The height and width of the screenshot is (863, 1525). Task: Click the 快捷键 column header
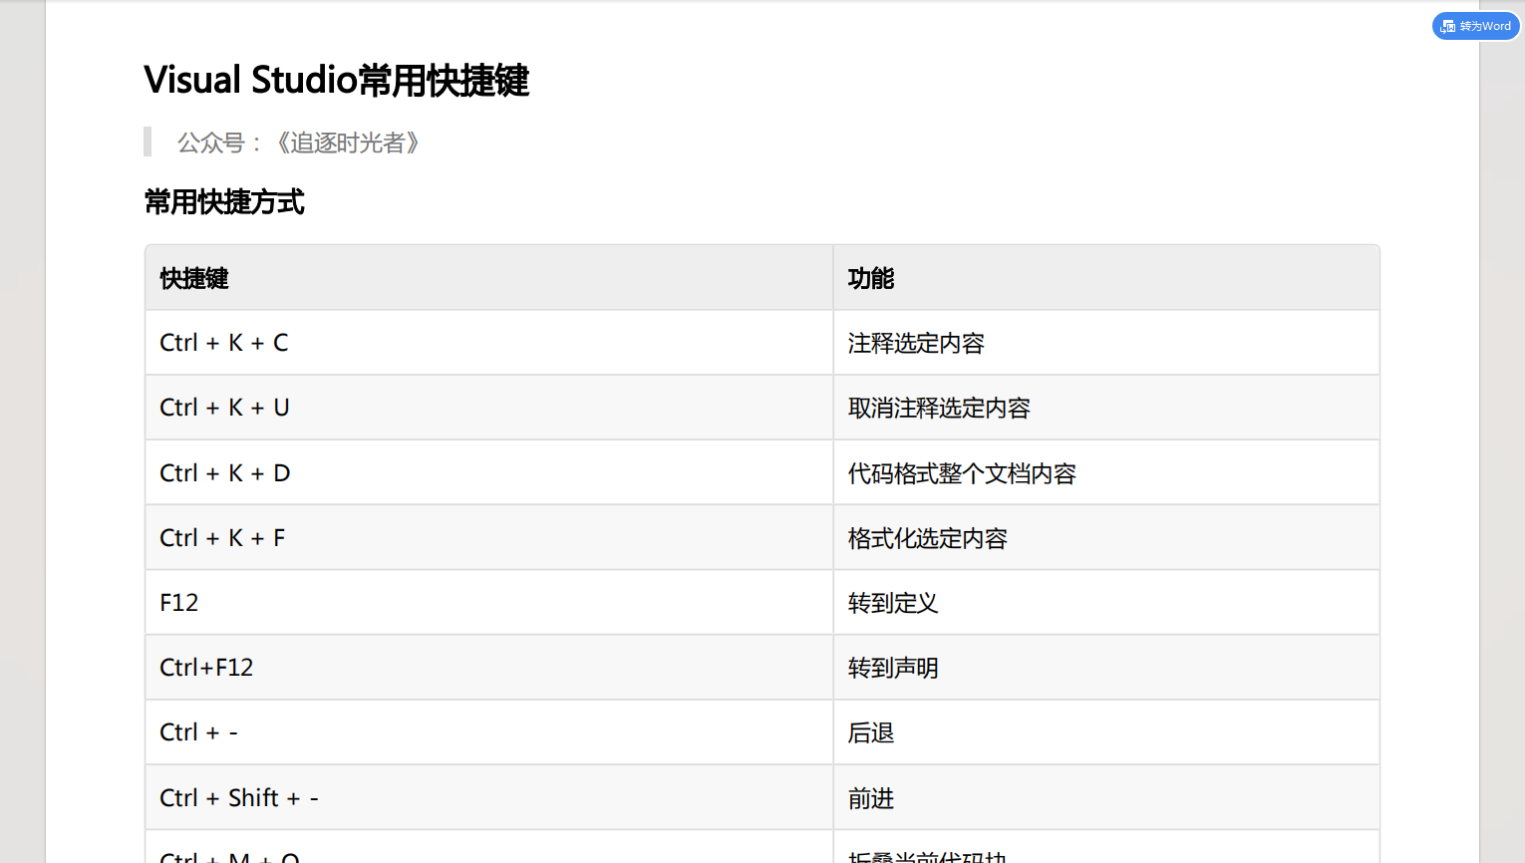click(489, 278)
